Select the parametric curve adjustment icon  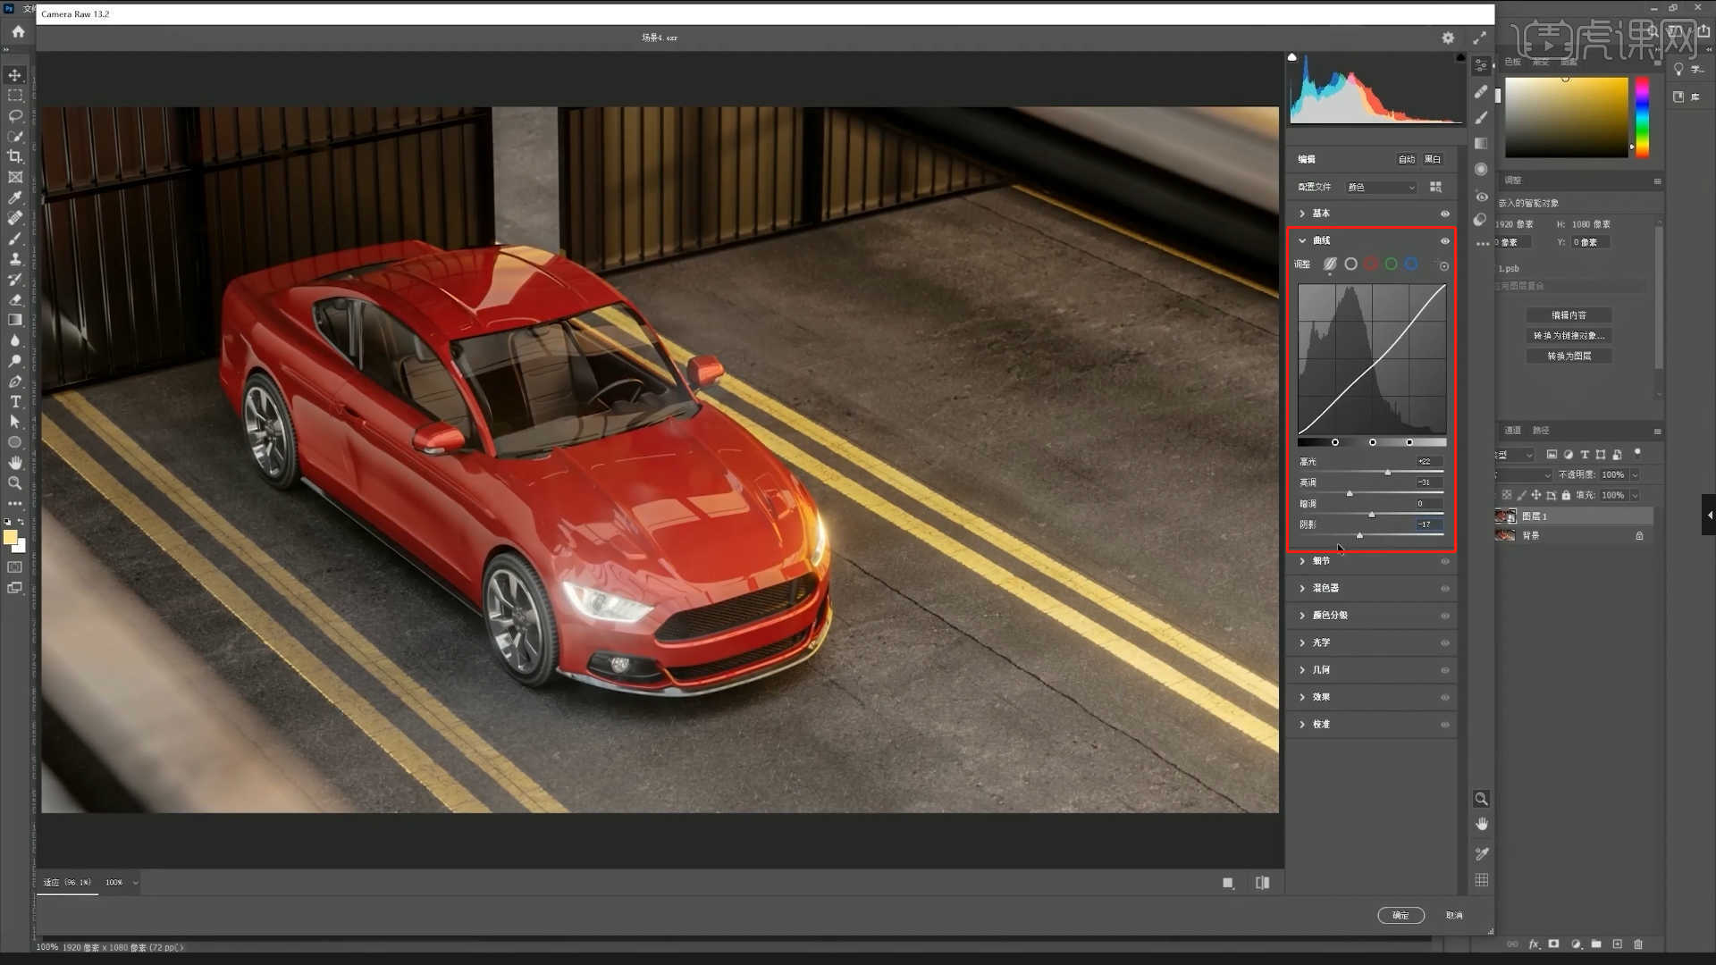click(x=1330, y=264)
